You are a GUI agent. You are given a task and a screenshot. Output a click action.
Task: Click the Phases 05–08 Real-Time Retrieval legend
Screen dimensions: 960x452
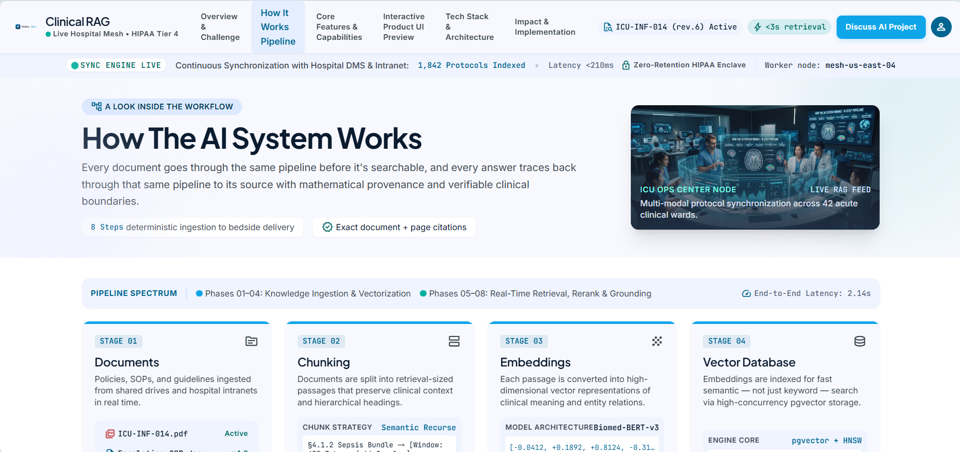click(535, 293)
